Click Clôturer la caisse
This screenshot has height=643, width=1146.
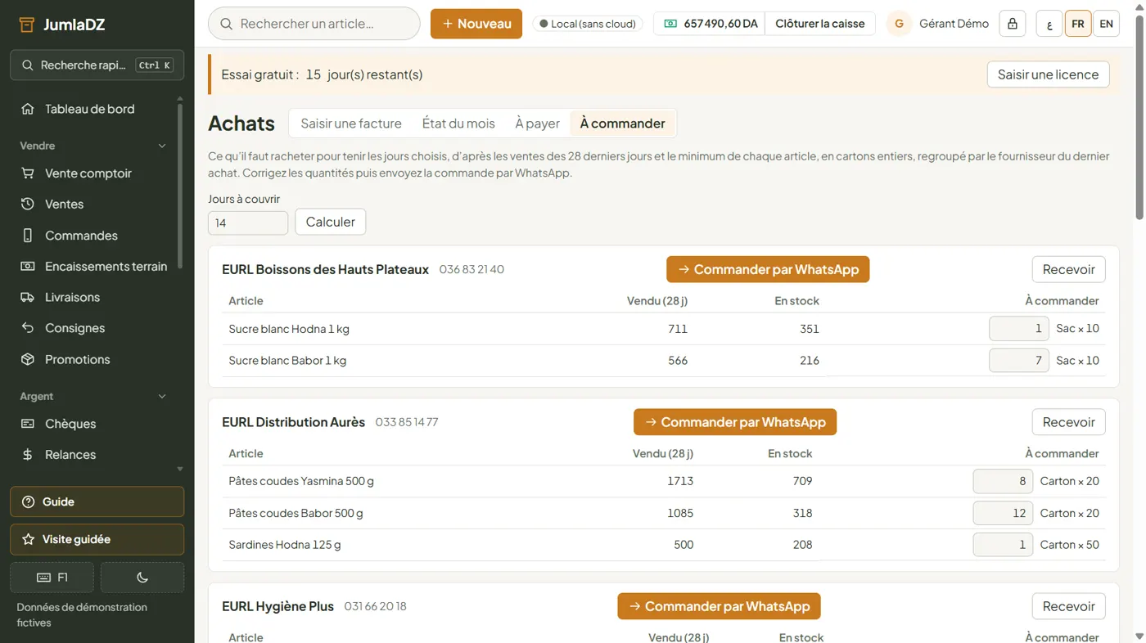pos(820,24)
